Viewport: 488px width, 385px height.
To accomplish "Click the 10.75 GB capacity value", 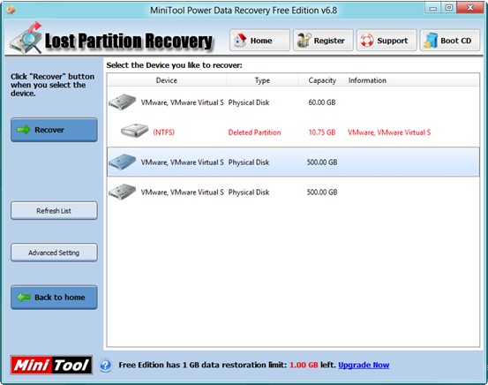I will (x=322, y=132).
